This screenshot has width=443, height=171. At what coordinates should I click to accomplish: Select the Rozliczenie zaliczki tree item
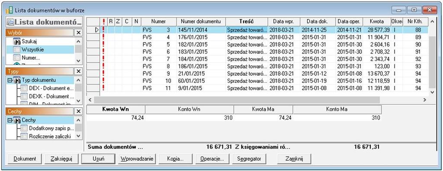pos(50,136)
